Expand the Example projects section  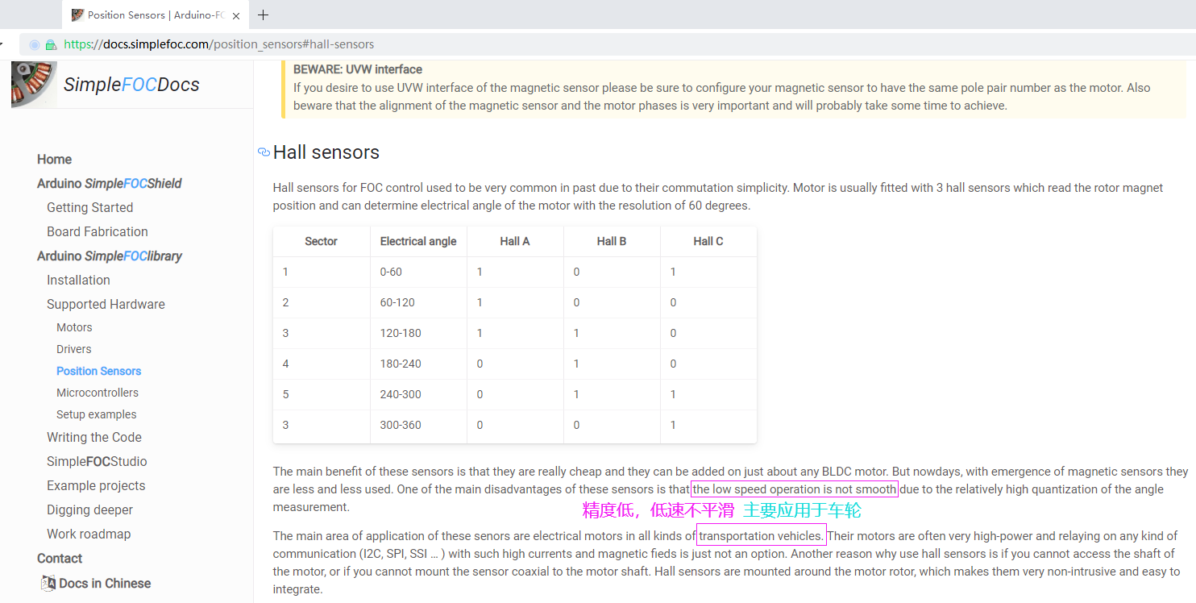(x=96, y=485)
